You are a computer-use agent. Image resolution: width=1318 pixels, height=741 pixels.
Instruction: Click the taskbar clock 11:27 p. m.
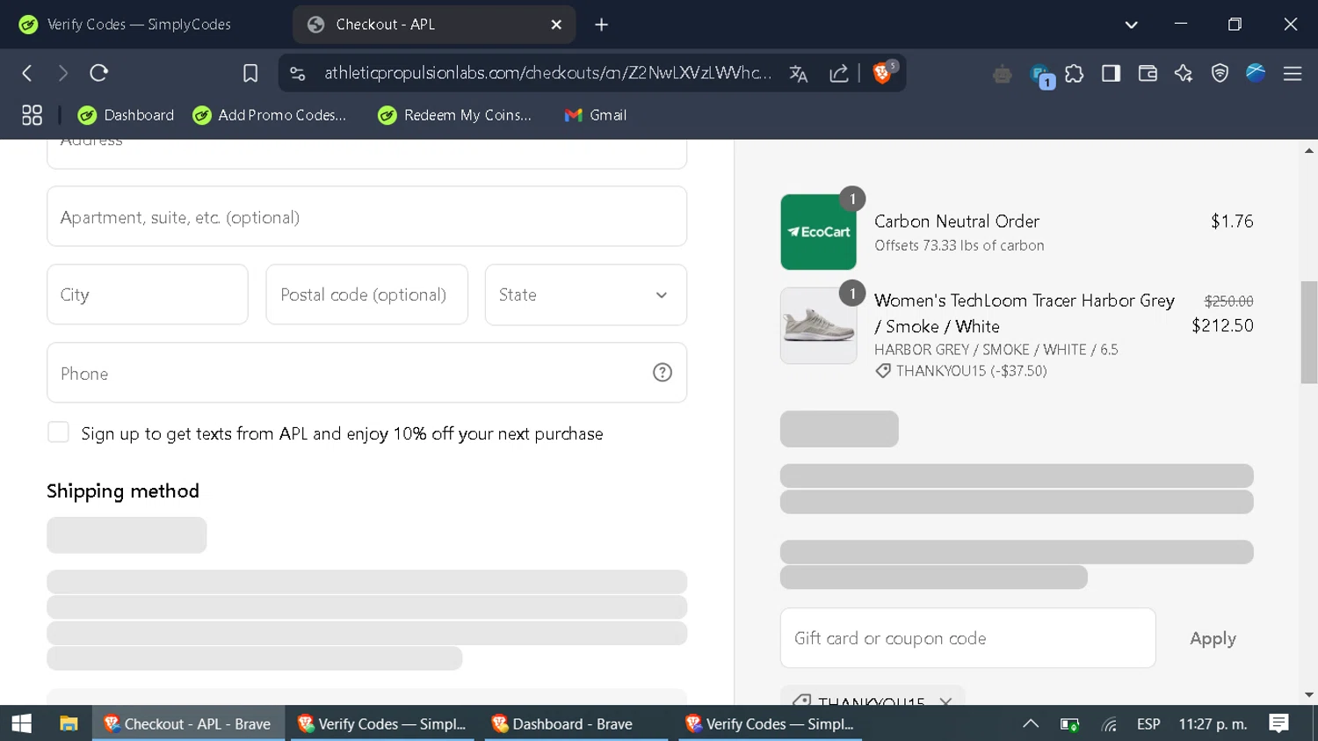tap(1213, 724)
